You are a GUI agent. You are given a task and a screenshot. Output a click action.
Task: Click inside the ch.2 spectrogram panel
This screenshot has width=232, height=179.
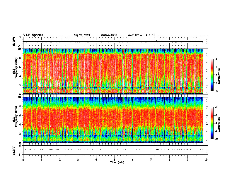pyautogui.click(x=113, y=120)
